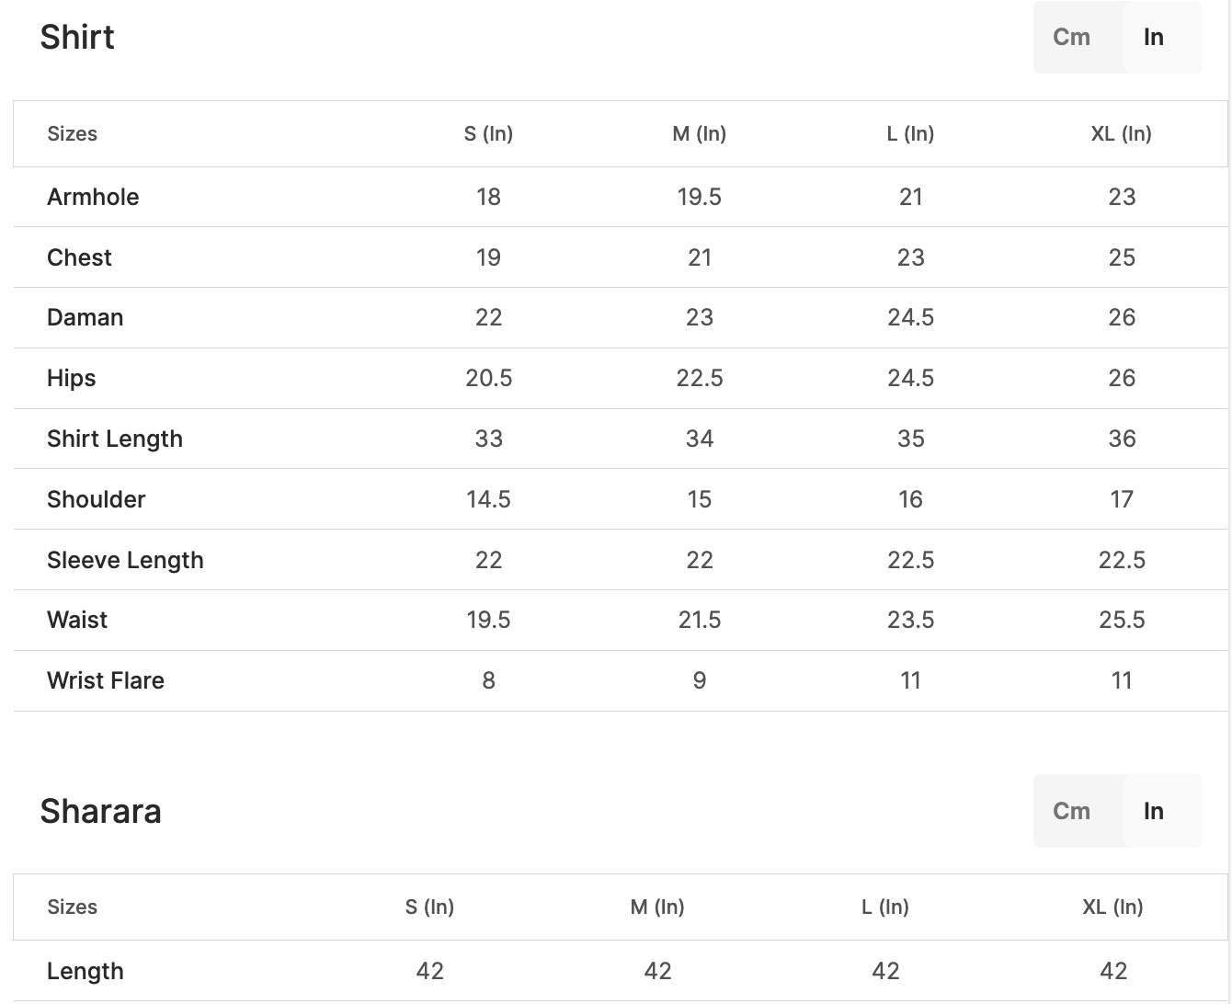
Task: Click the Sharara section heading
Action: pos(100,812)
